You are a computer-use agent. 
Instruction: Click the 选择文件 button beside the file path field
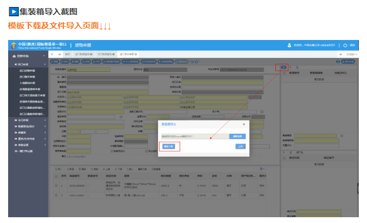click(238, 136)
